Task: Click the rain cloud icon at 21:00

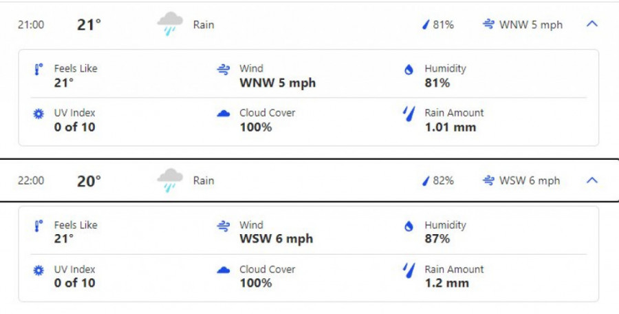Action: click(x=170, y=24)
